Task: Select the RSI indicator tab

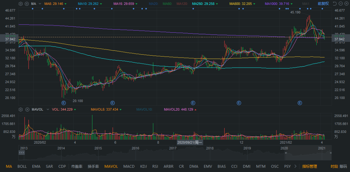Action: coord(155,167)
